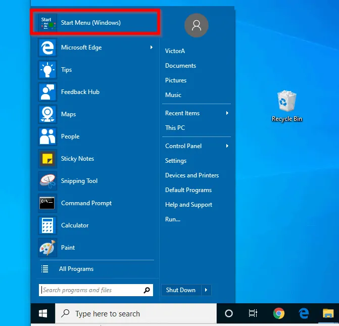This screenshot has width=339, height=326.
Task: Expand the Recent Items submenu arrow
Action: pyautogui.click(x=227, y=113)
